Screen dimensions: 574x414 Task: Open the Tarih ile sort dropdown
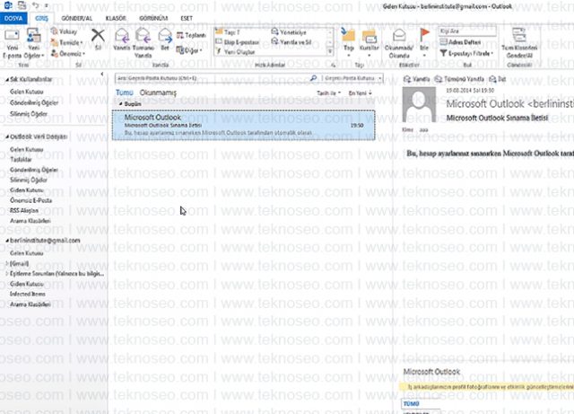tap(328, 93)
